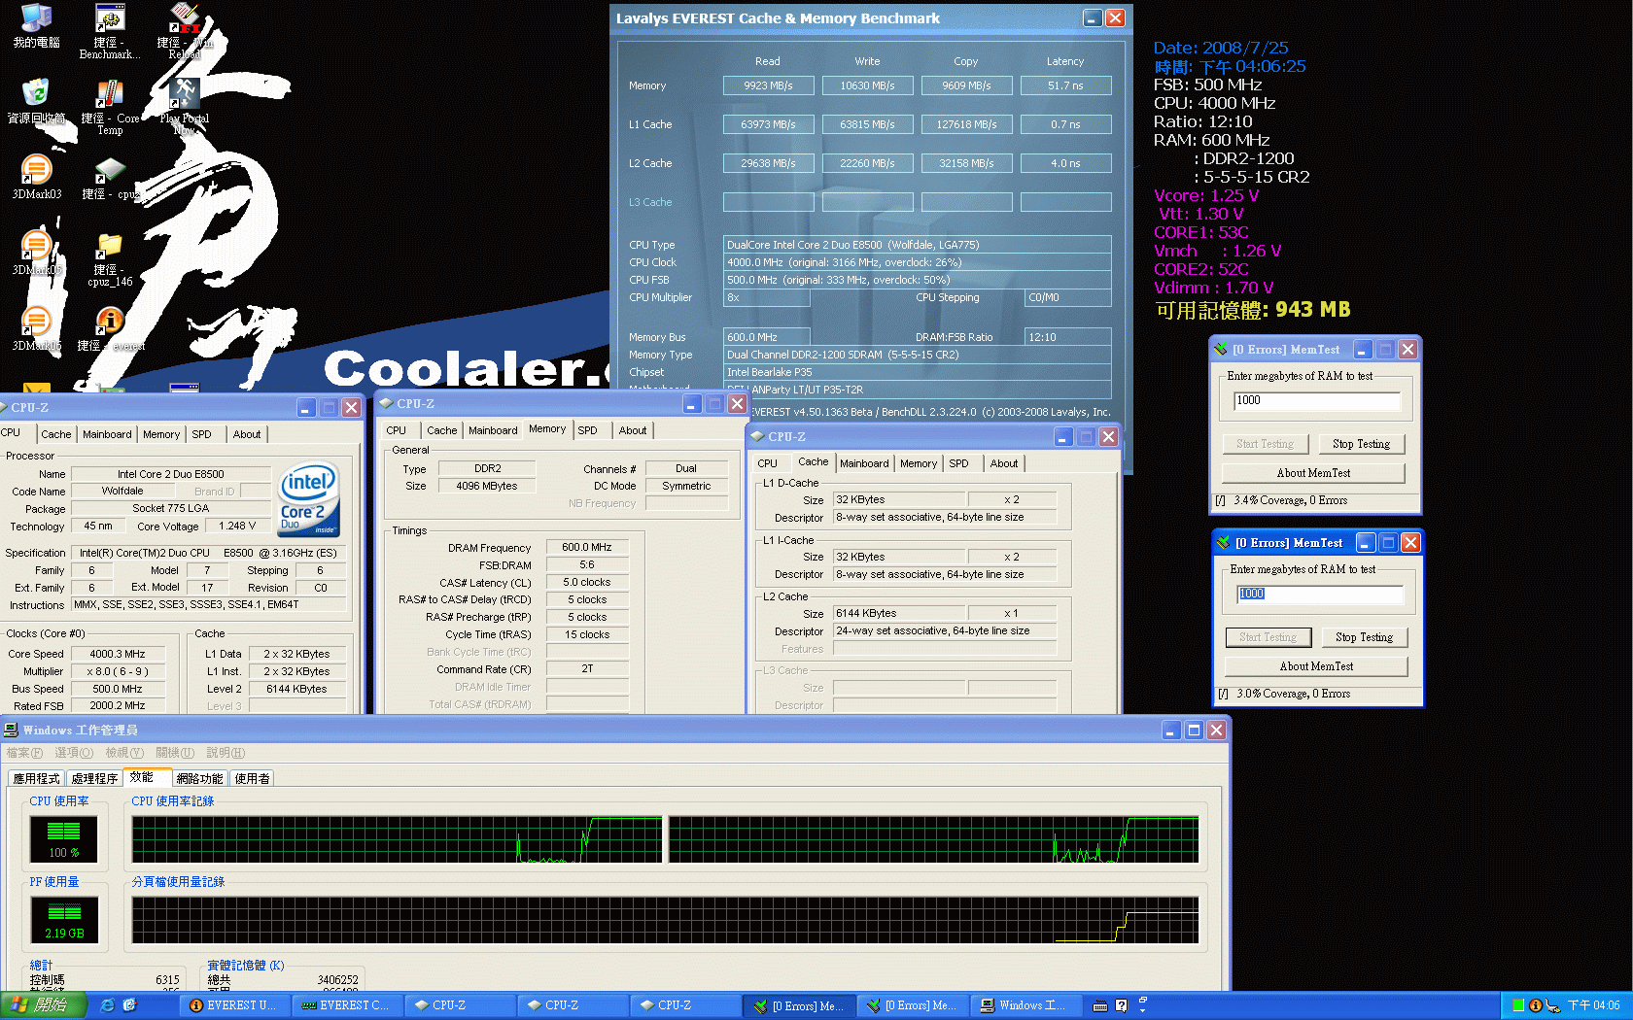Click About MemTest in the 3.4% Coverage MemTest
The height and width of the screenshot is (1020, 1633).
click(1313, 473)
